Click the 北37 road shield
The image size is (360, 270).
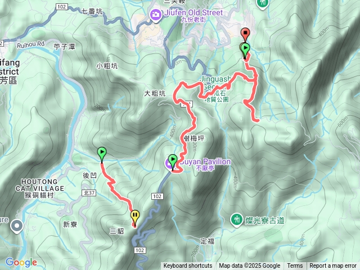pos(89,193)
